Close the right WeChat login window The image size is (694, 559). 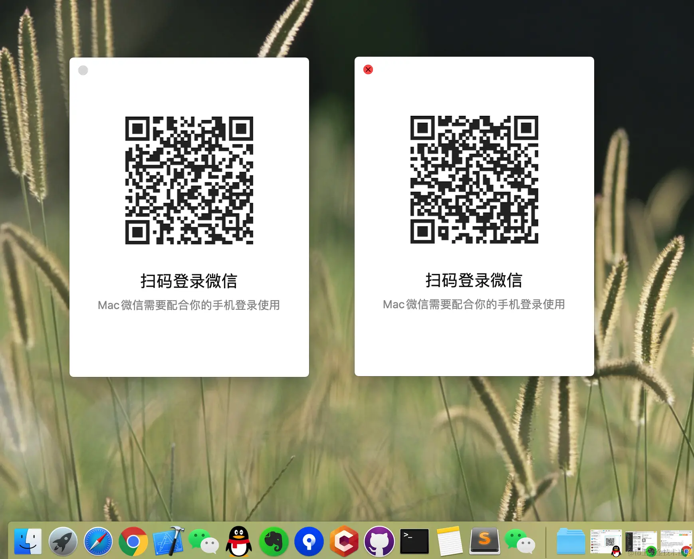[368, 69]
